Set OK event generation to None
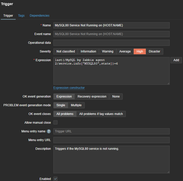Image resolution: width=183 pixels, height=181 pixels. click(116, 97)
